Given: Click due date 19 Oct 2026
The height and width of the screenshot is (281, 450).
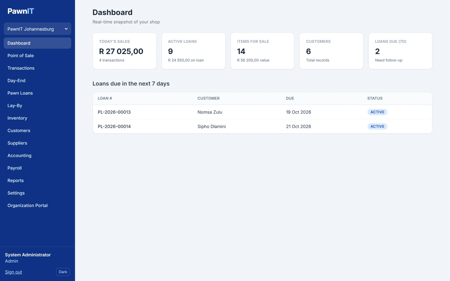Looking at the screenshot, I should (298, 112).
